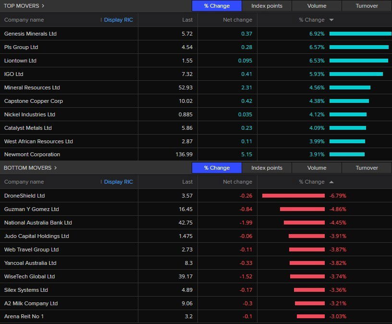Select Newmont Corporation in the list
392x324 pixels.
pyautogui.click(x=32, y=154)
